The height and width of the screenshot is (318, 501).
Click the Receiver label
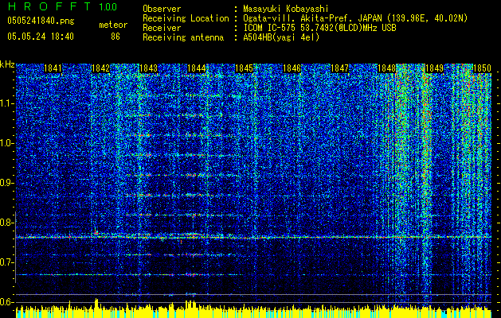coord(162,28)
